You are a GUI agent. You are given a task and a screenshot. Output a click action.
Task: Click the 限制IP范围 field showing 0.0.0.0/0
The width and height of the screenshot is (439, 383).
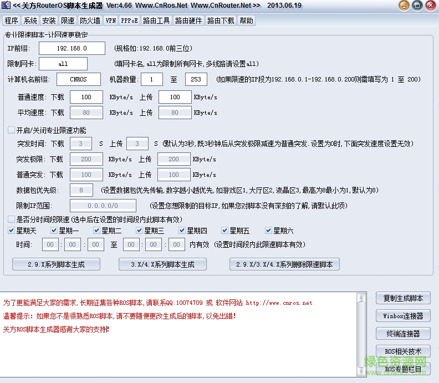pos(103,206)
